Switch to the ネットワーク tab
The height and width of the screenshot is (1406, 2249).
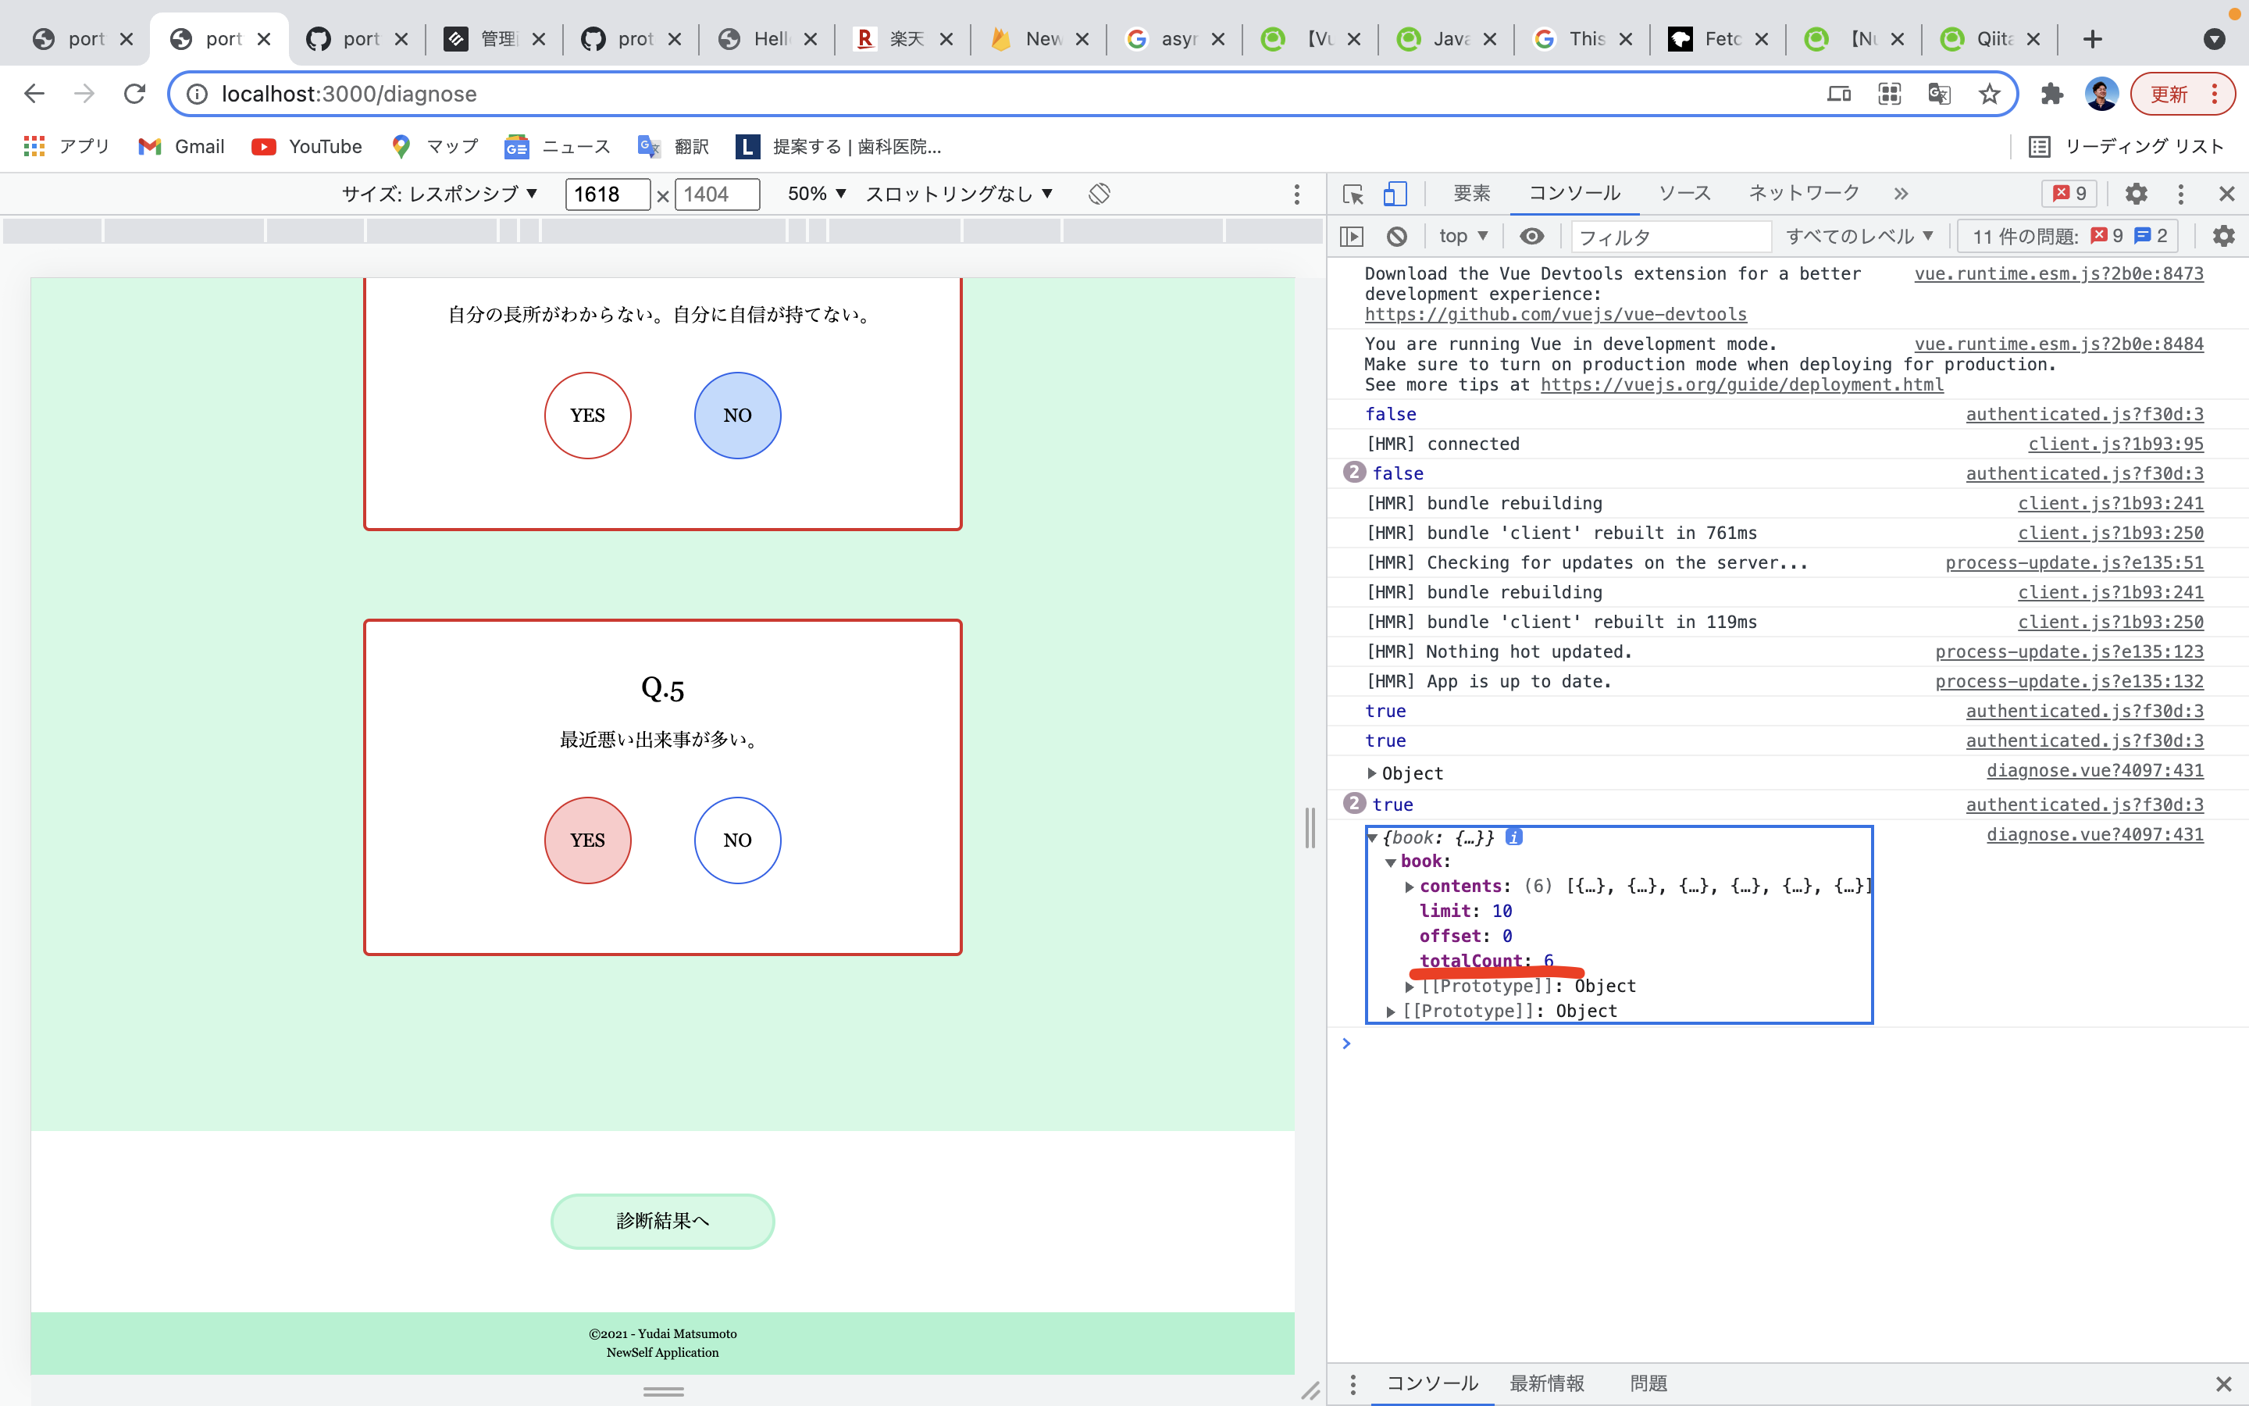(1803, 192)
